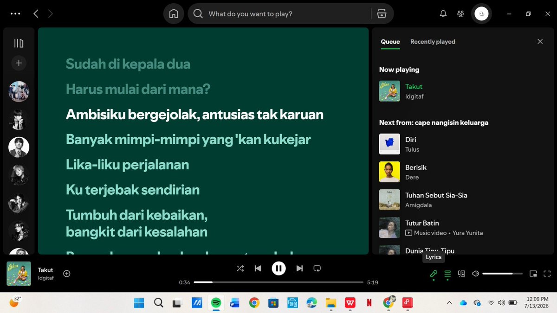Open the Browse icon in search bar

[x=382, y=14]
